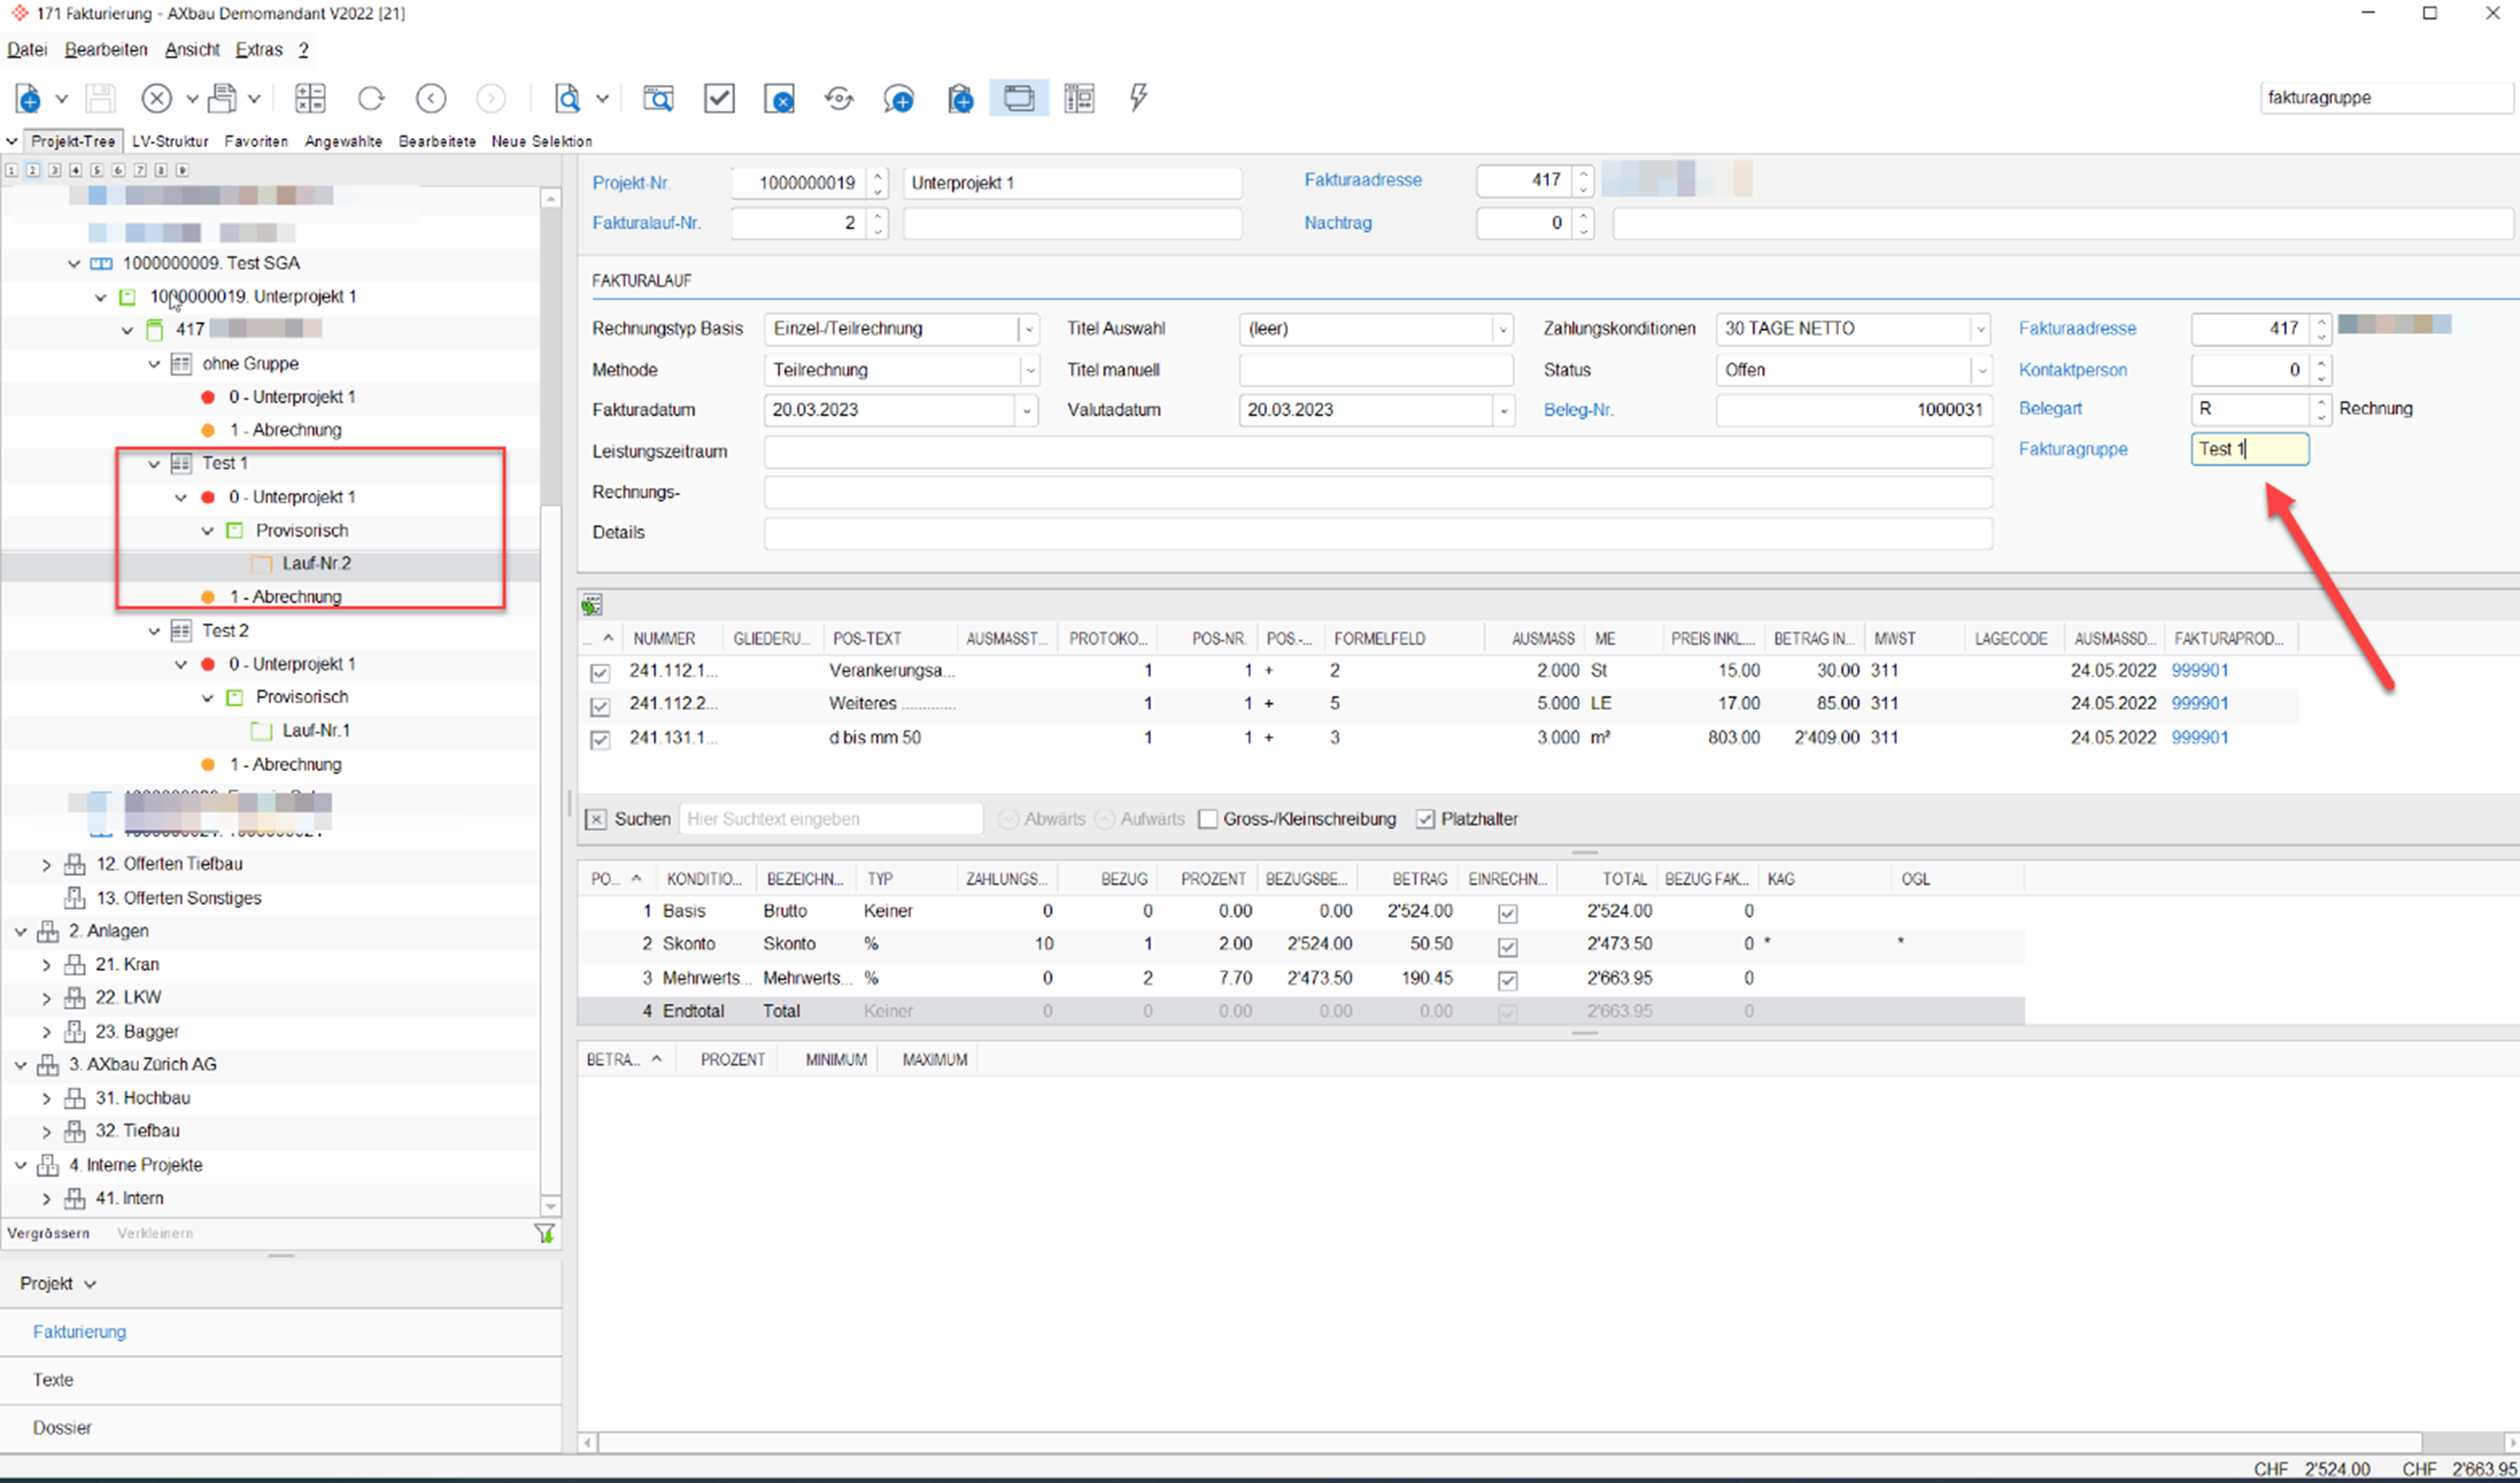This screenshot has width=2520, height=1483.
Task: Open the Datei menu
Action: click(27, 49)
